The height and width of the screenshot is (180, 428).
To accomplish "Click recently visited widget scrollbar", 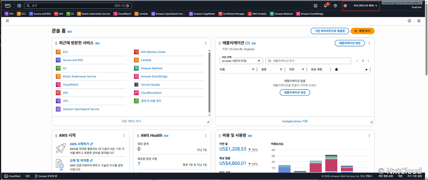I will pyautogui.click(x=209, y=83).
